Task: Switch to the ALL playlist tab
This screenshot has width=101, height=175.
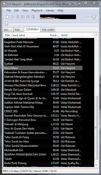Action: click(8, 30)
